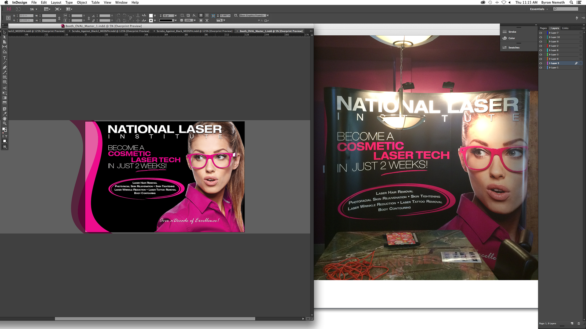Switch to the Pages panel tab
The width and height of the screenshot is (586, 329).
[x=543, y=28]
